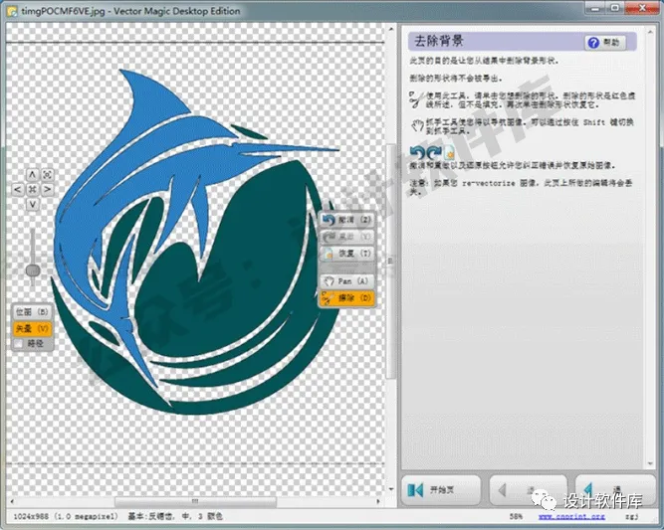Click the greyed redo (Y) button
Viewport: 664px width, 530px height.
[346, 237]
